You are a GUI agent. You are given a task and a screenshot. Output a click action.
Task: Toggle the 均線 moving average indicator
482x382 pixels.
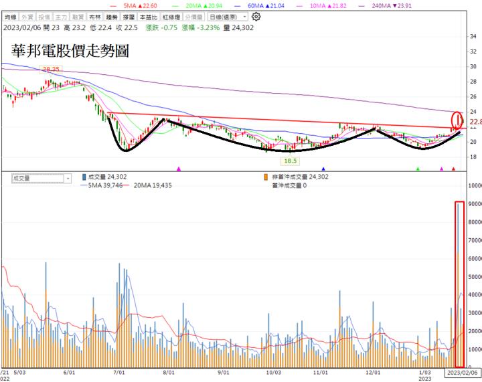click(11, 17)
